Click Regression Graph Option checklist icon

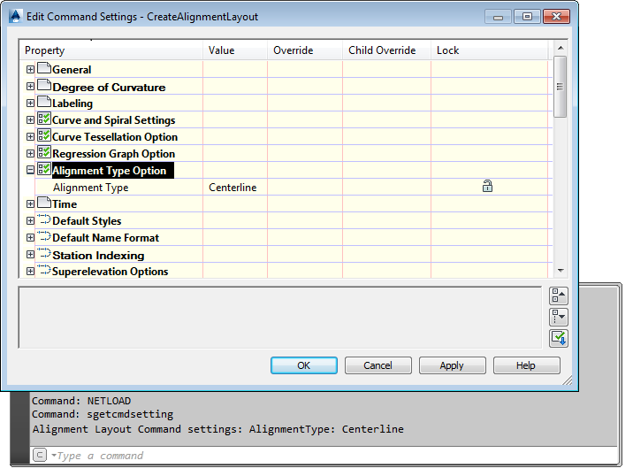[x=44, y=152]
